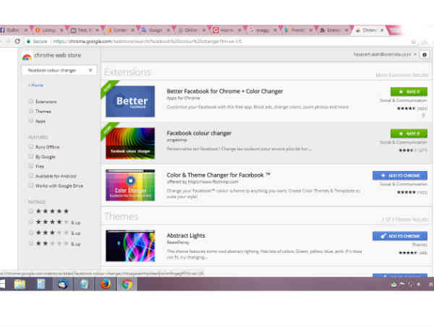Image resolution: width=434 pixels, height=326 pixels.
Task: Clear the search box with the X icon
Action: 90,70
